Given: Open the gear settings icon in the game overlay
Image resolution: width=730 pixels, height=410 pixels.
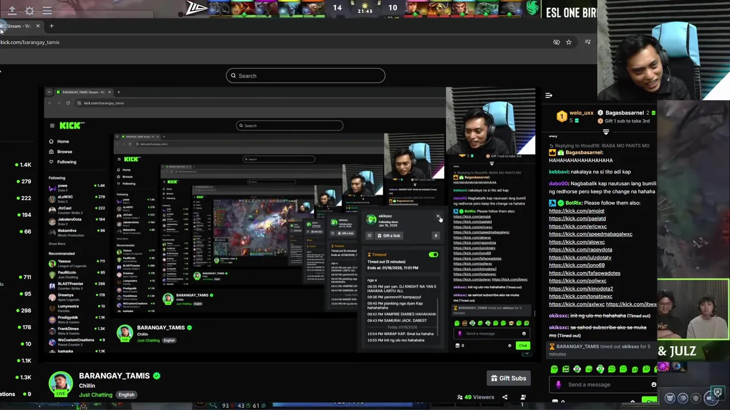Looking at the screenshot, I should (x=30, y=10).
